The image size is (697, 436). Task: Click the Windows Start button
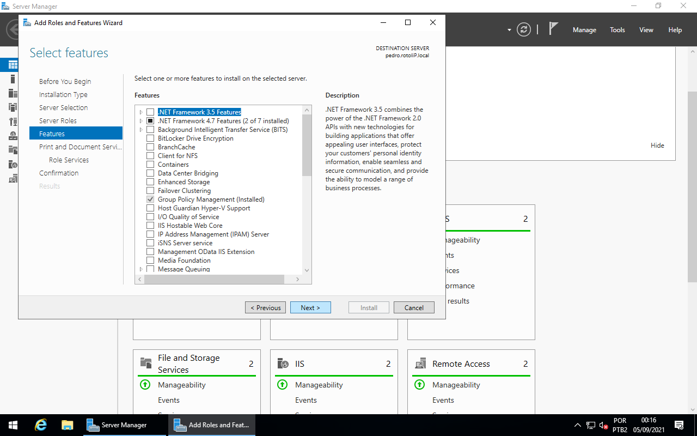click(13, 425)
